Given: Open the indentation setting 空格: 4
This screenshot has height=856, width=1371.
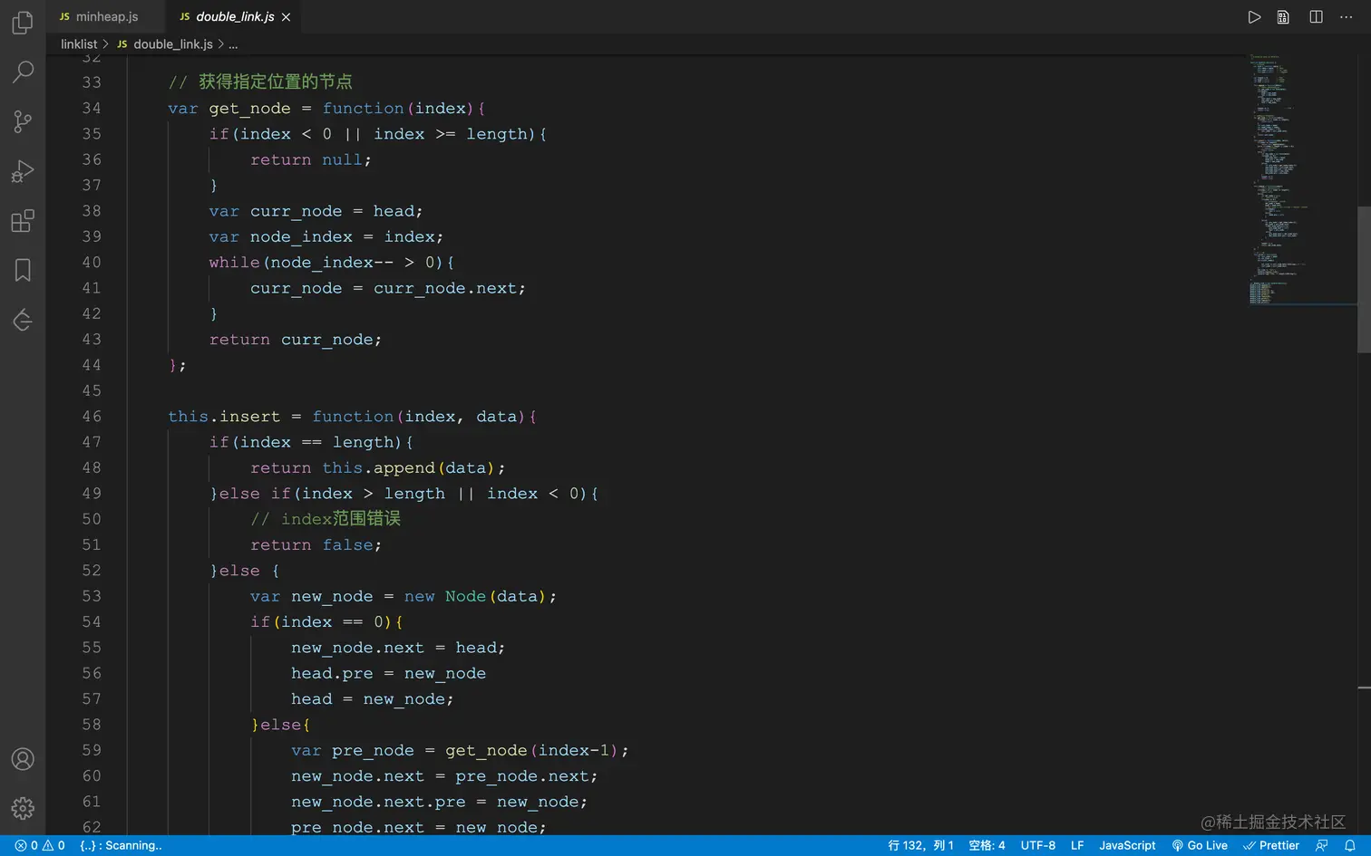Looking at the screenshot, I should (987, 845).
